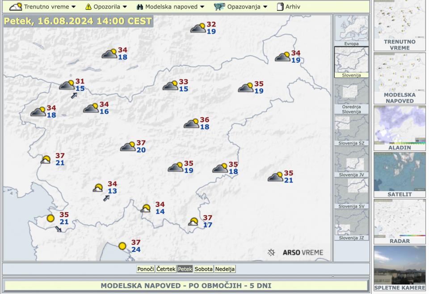Select the Ponoči time button
Image resolution: width=429 pixels, height=294 pixels.
point(146,269)
